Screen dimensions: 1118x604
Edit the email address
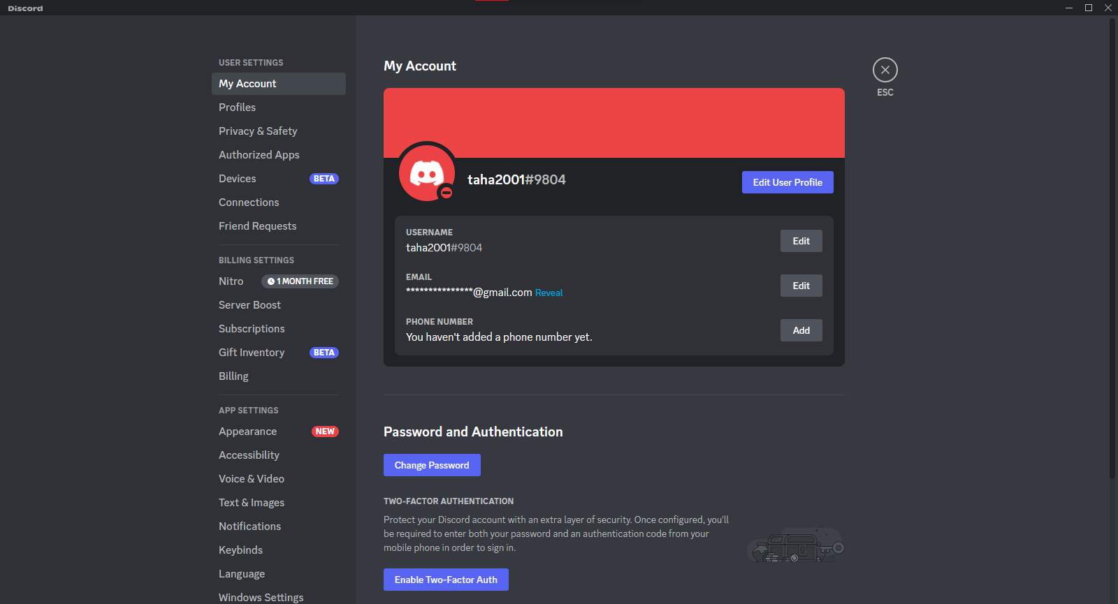801,286
